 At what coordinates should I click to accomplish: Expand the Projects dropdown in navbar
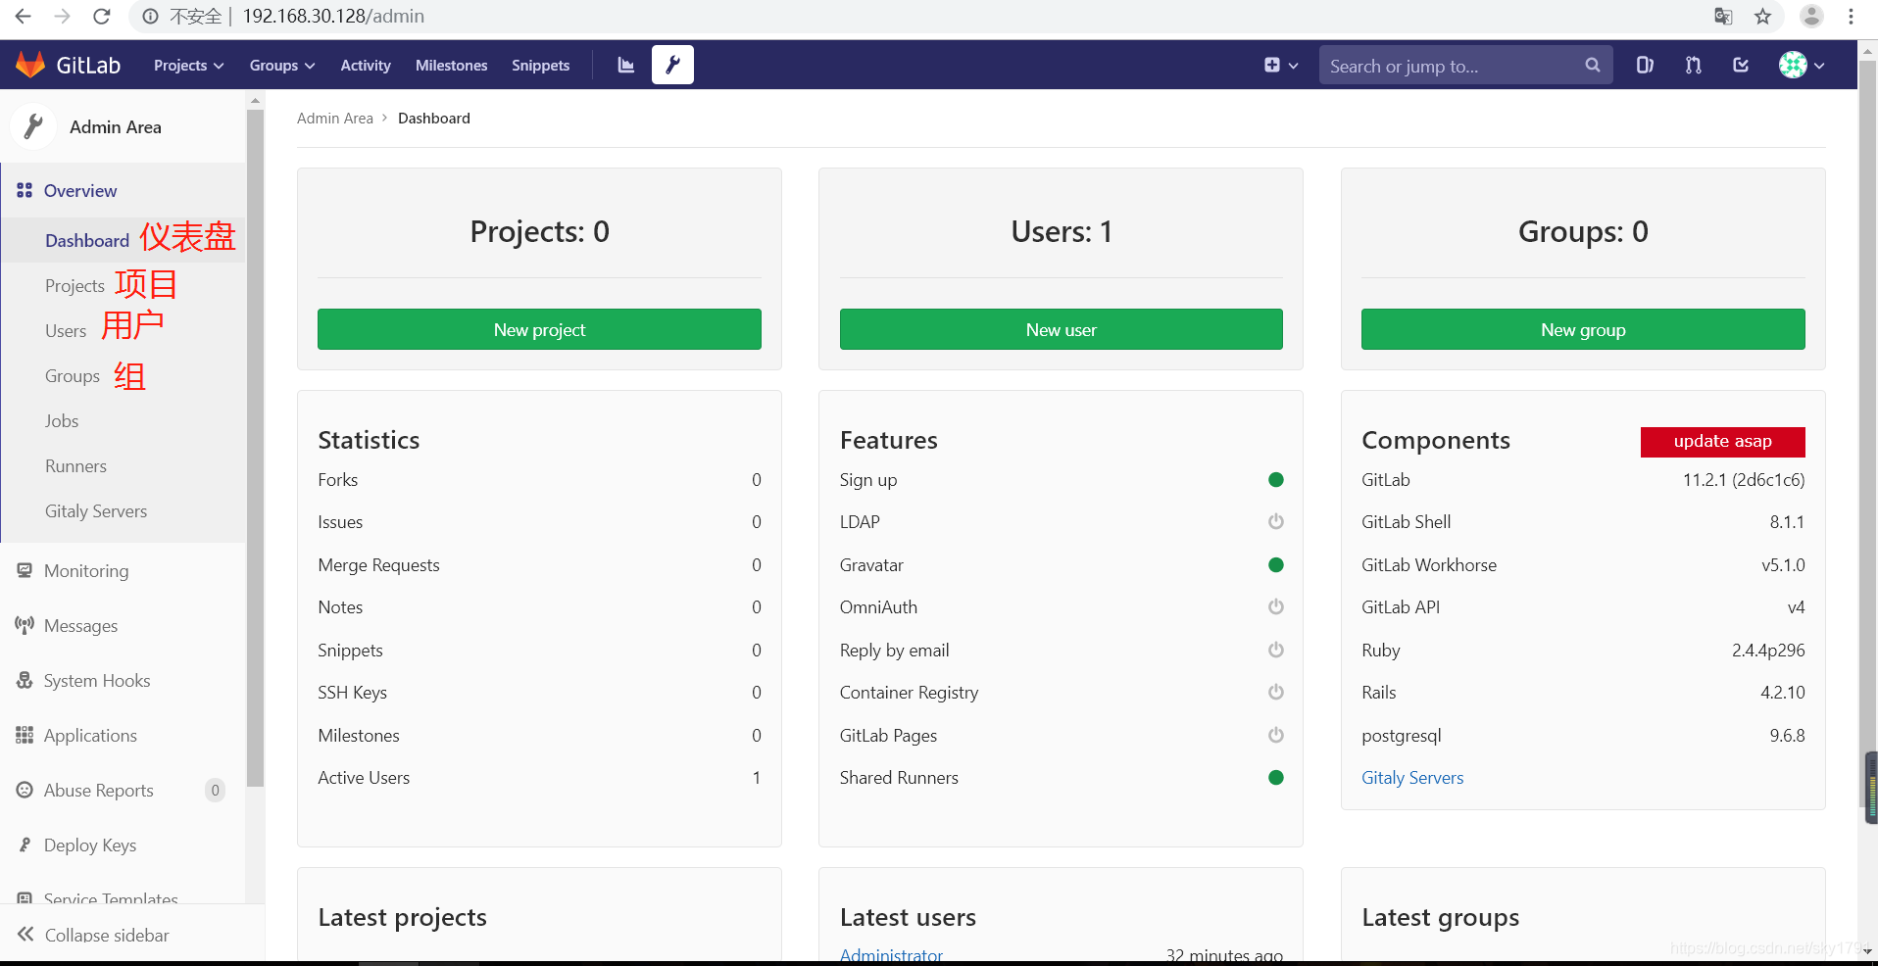click(x=188, y=65)
